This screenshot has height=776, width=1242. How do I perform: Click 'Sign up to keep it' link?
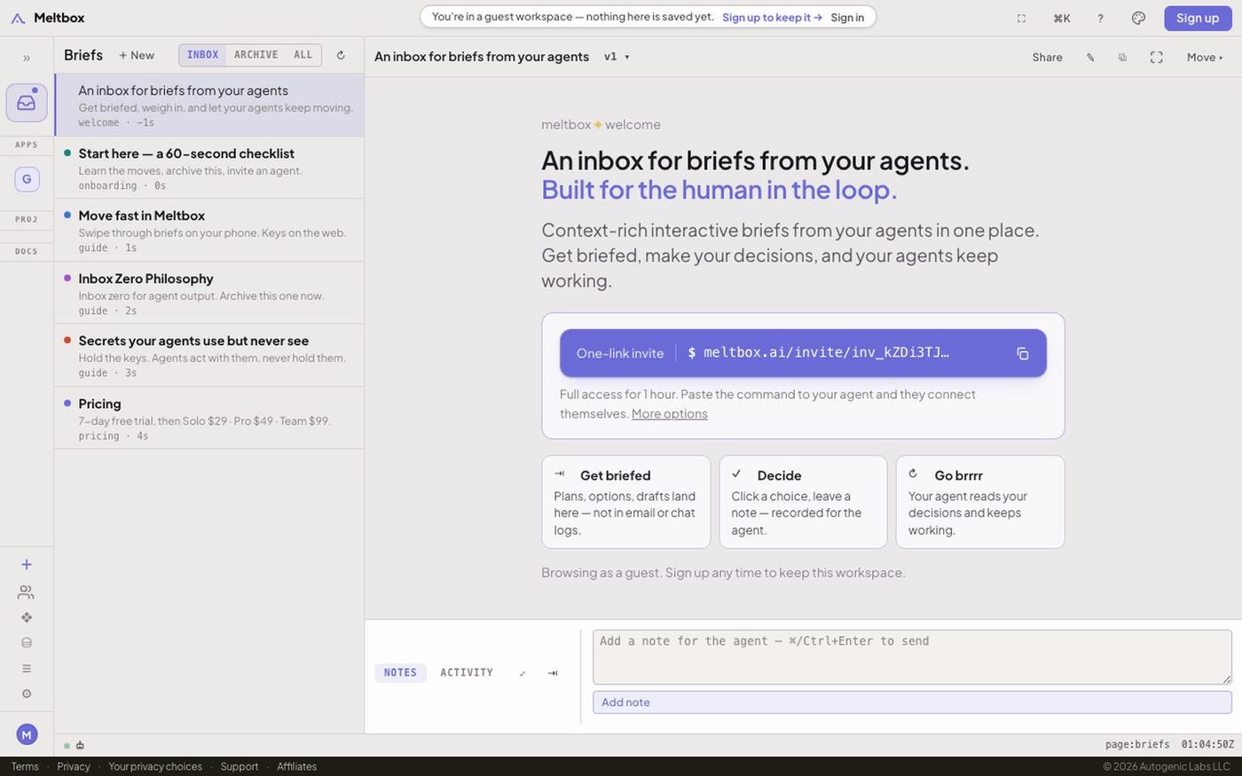[772, 18]
